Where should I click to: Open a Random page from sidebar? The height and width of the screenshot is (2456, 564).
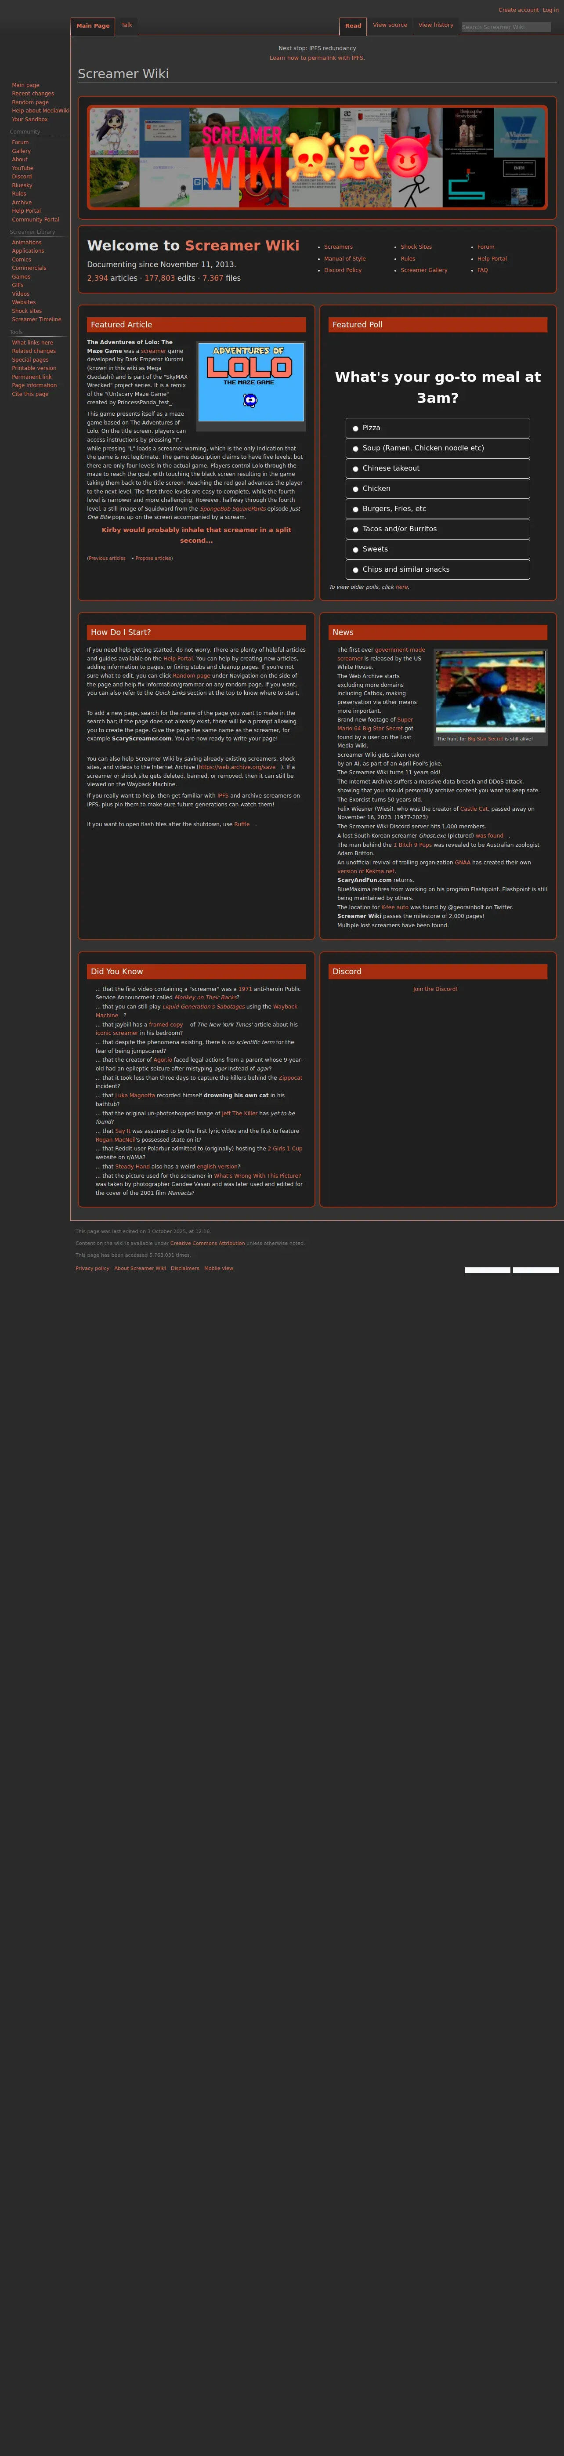[x=29, y=102]
